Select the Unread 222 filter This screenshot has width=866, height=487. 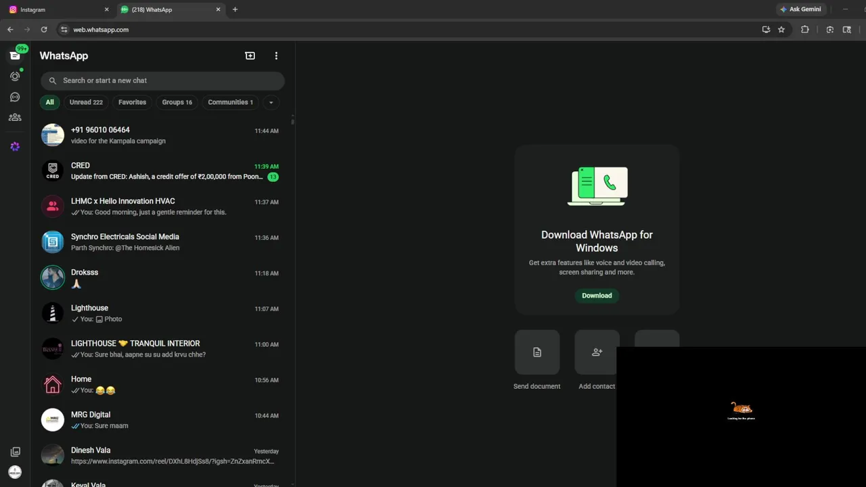(x=86, y=102)
